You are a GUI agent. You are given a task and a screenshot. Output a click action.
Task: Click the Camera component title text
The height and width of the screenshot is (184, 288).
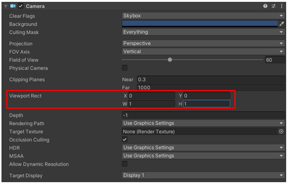click(35, 6)
